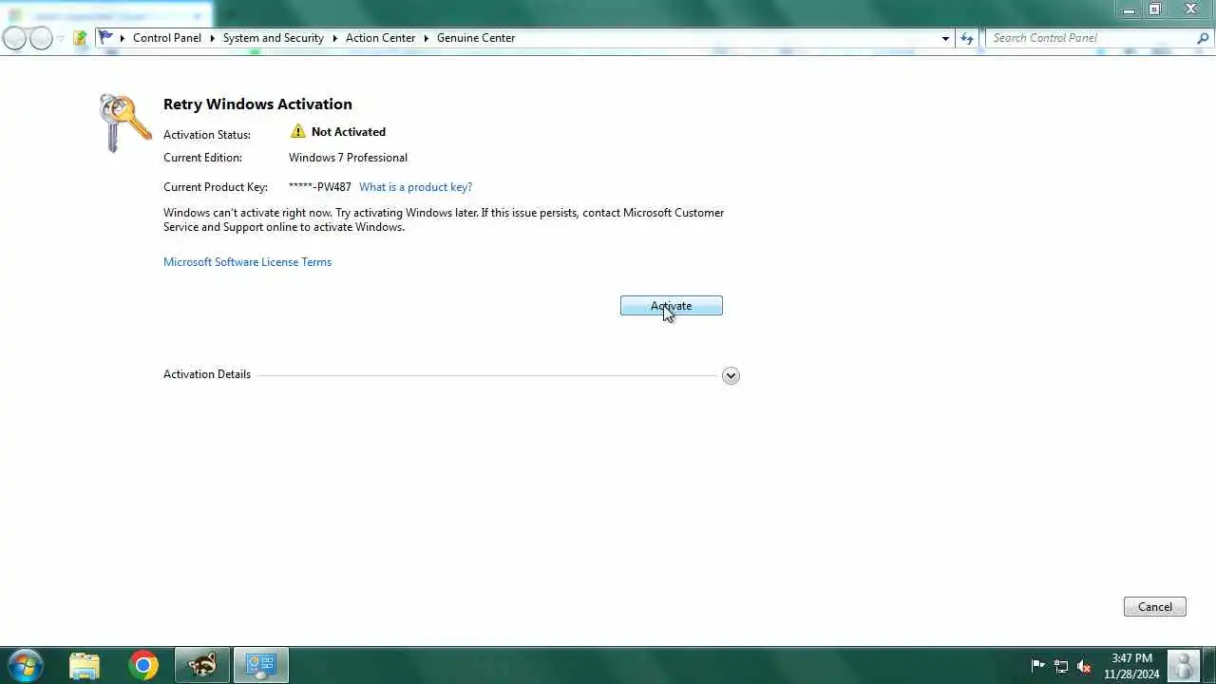This screenshot has width=1216, height=684.
Task: Expand arrow before System and Security breadcrumb
Action: tap(213, 38)
